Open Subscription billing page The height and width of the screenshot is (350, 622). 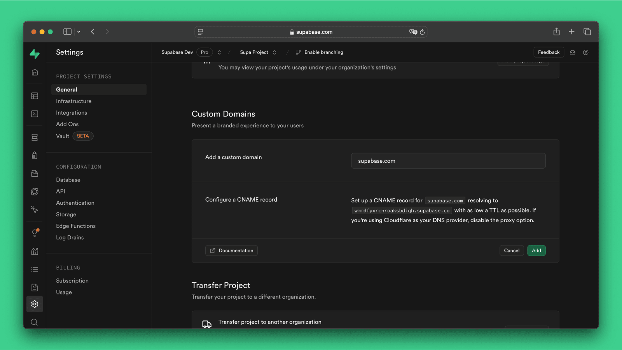pyautogui.click(x=72, y=281)
